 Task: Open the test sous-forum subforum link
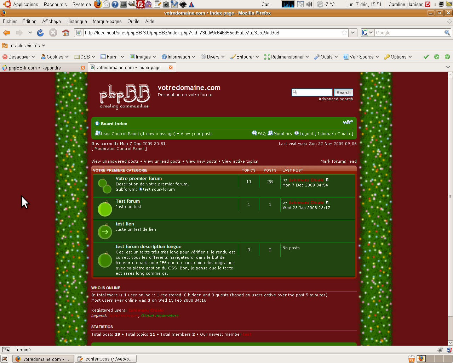pos(159,189)
